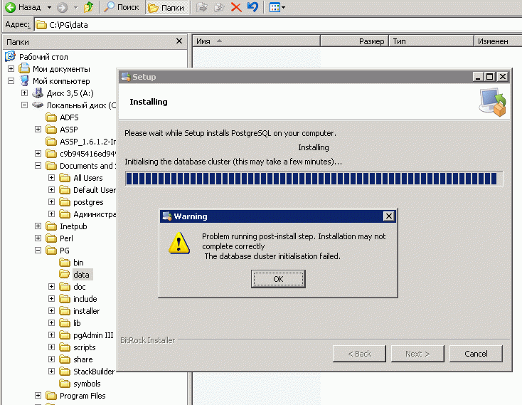The height and width of the screenshot is (405, 522).
Task: Collapse Documents and Settings node
Action: (x=38, y=166)
